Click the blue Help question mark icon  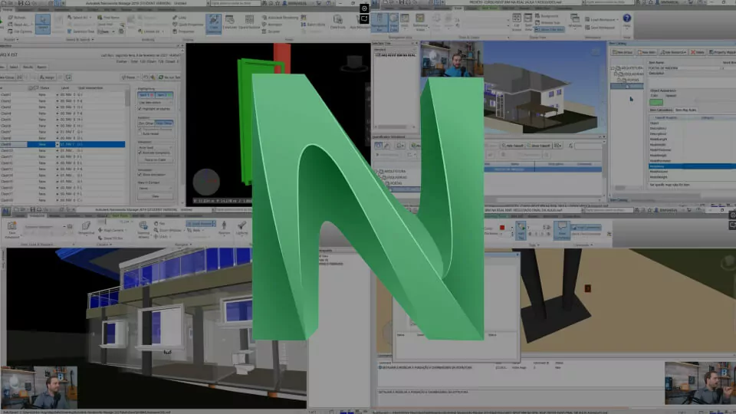pyautogui.click(x=626, y=18)
